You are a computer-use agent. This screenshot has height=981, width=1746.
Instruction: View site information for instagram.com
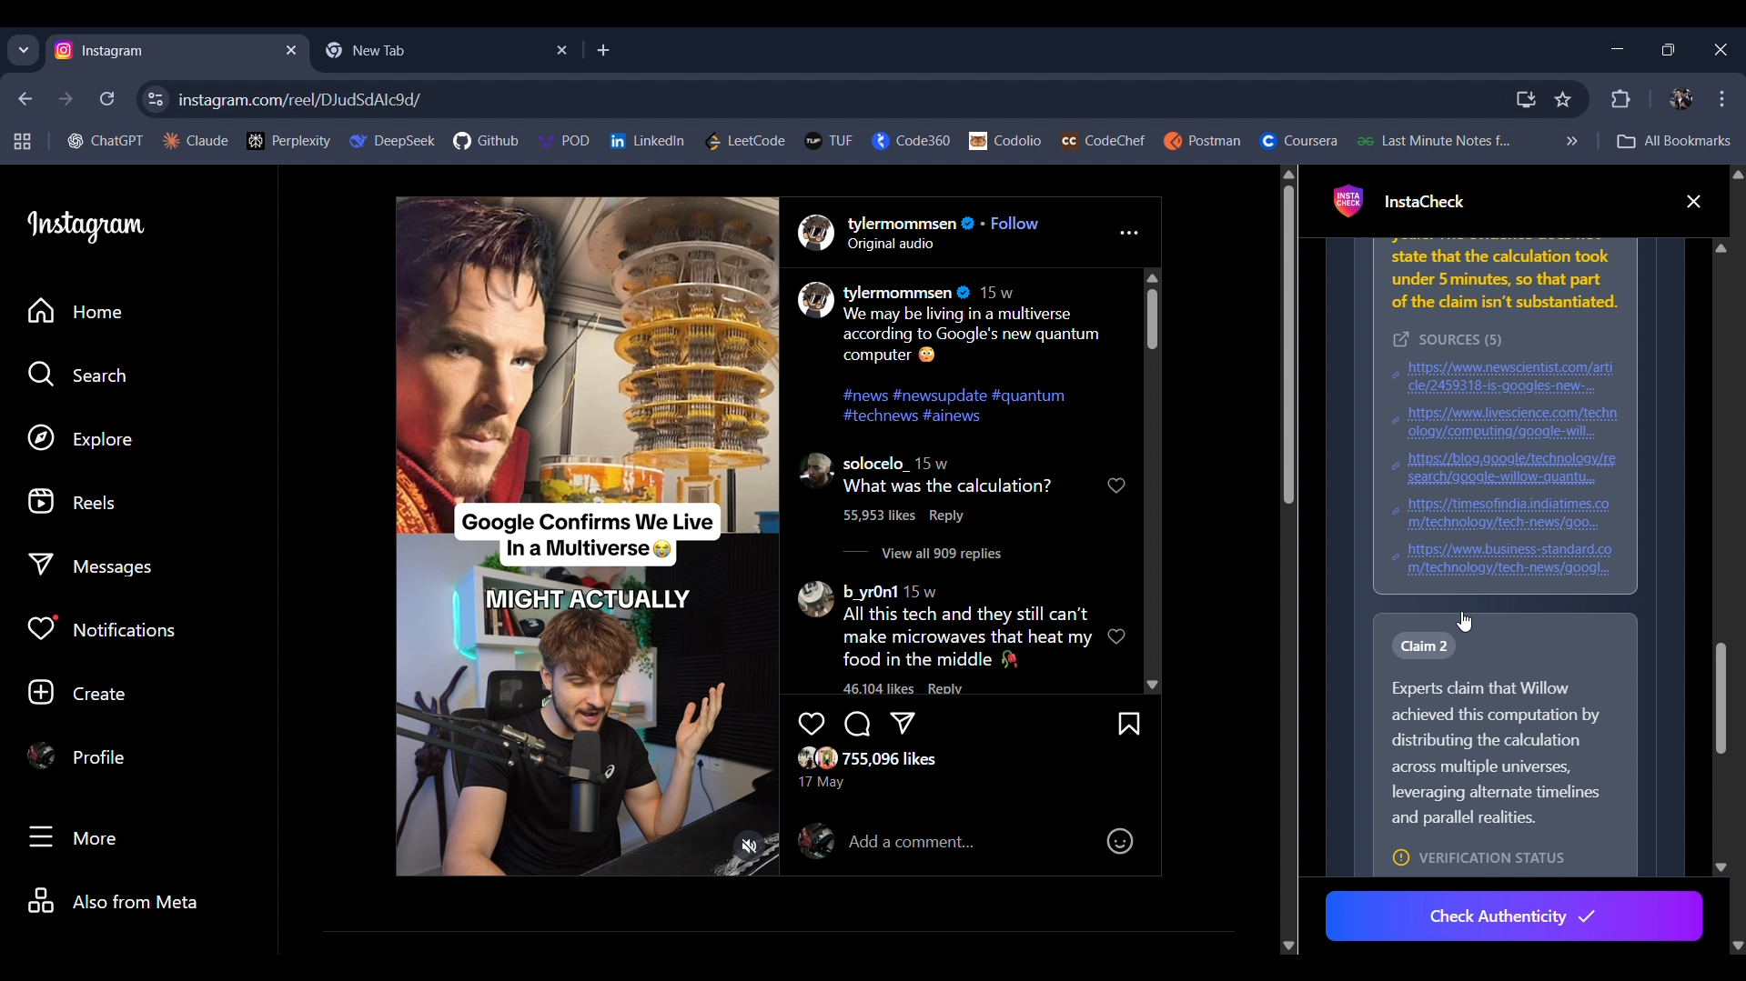coord(156,99)
